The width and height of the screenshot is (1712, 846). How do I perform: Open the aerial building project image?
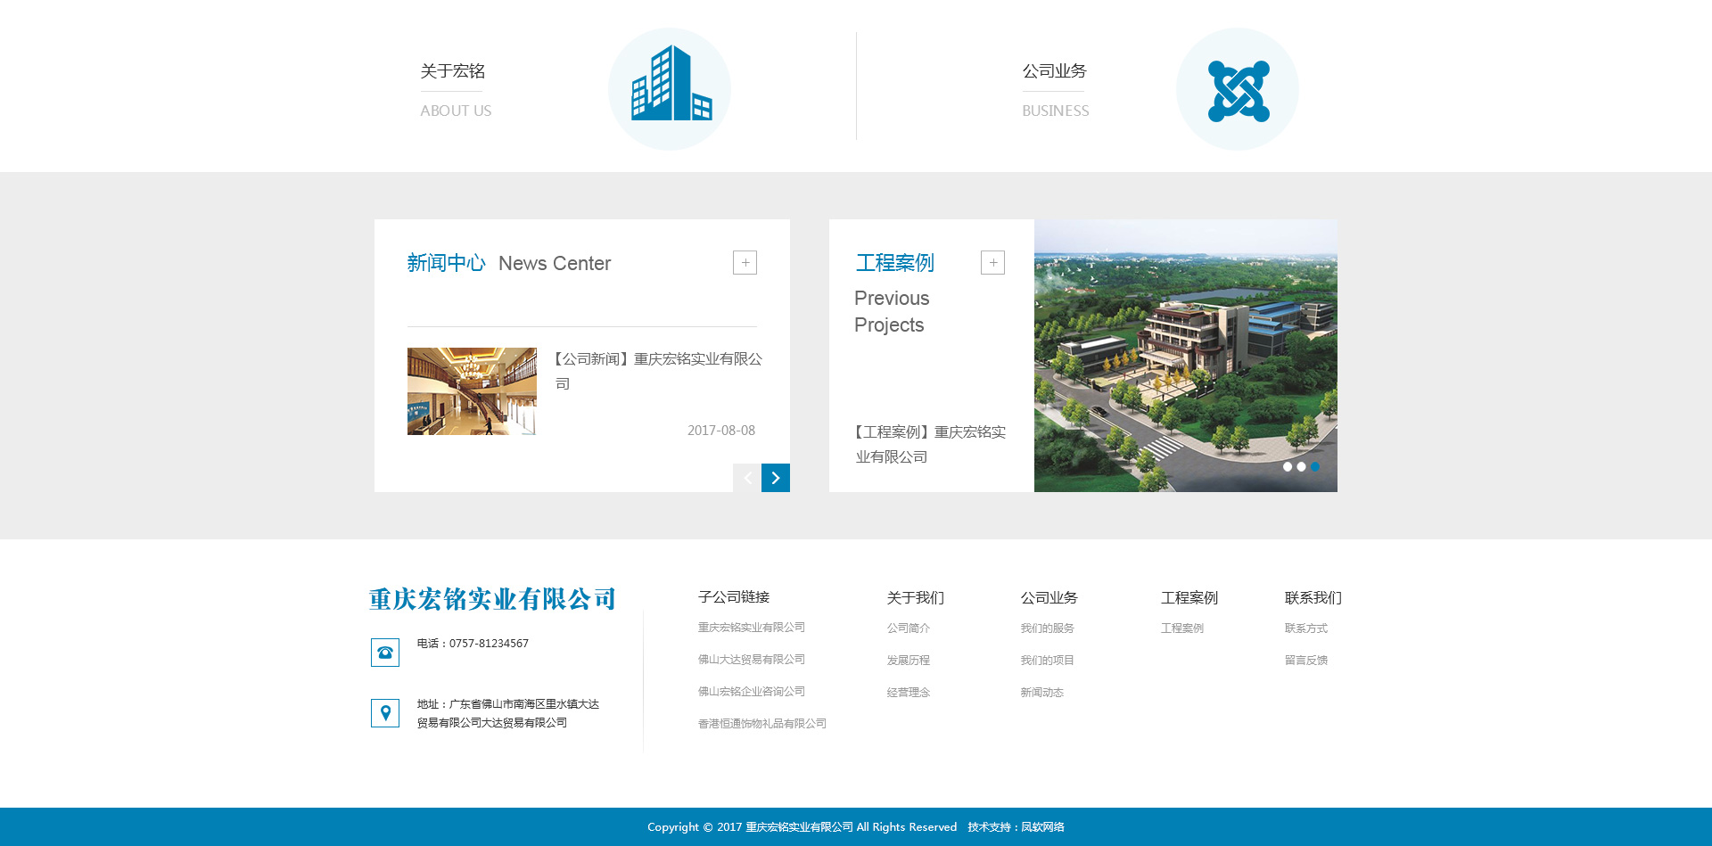click(x=1185, y=355)
